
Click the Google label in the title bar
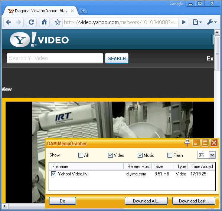click(176, 4)
